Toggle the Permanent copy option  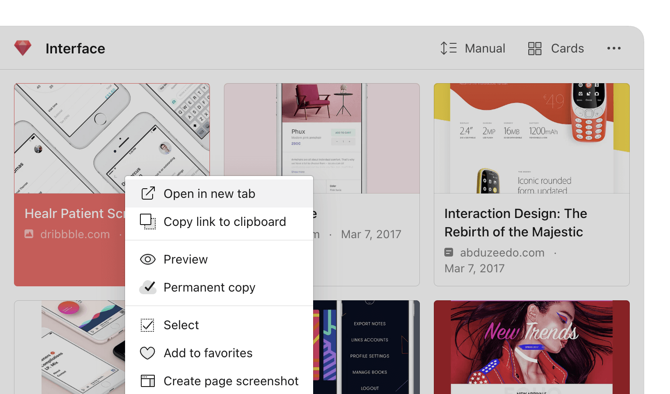(219, 287)
